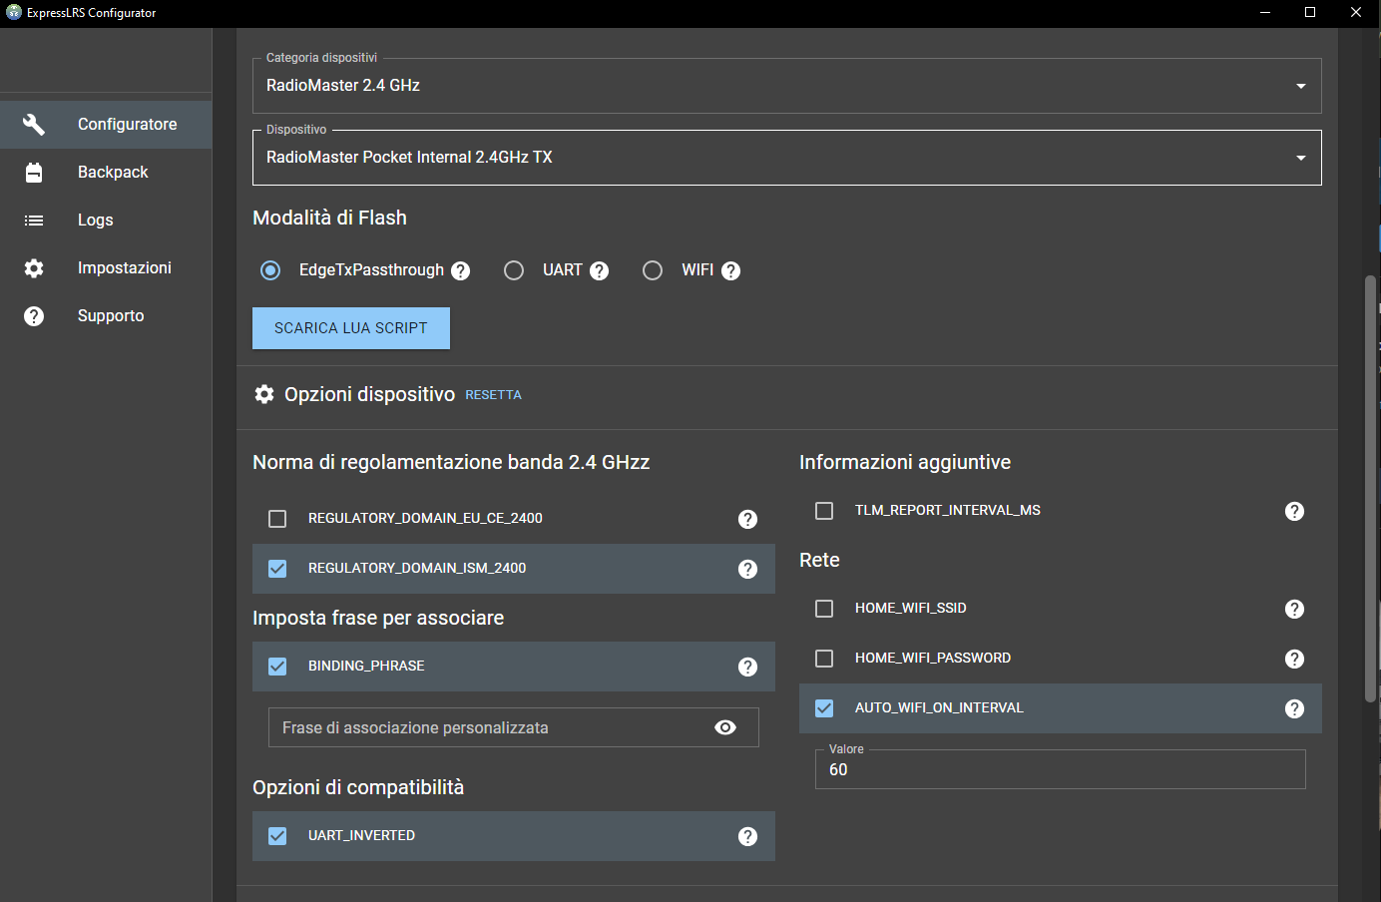Enable HOME_WIFI_PASSWORD checkbox
This screenshot has height=902, width=1381.
coord(824,659)
